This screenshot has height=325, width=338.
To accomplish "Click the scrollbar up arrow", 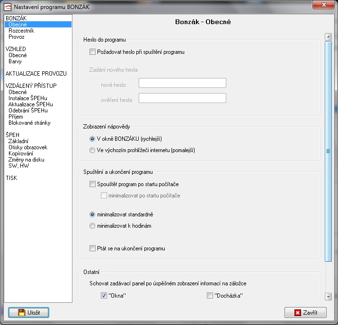I will tap(329, 37).
